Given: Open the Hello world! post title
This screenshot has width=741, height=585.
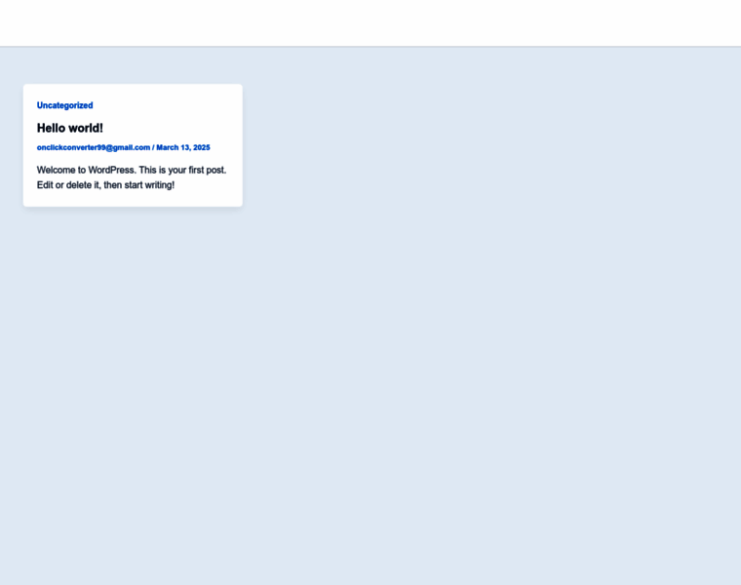Looking at the screenshot, I should 70,128.
